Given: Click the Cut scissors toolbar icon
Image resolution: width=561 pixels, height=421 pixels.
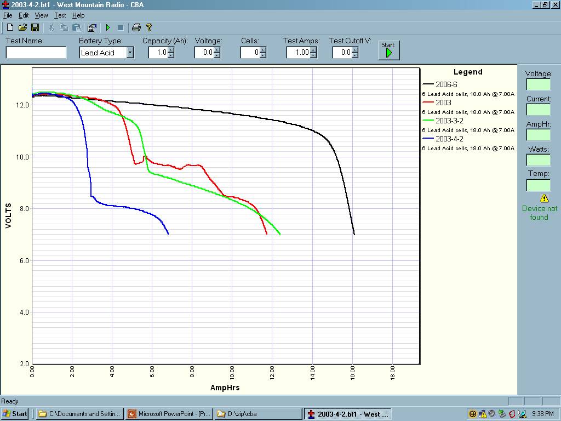Looking at the screenshot, I should tap(51, 27).
